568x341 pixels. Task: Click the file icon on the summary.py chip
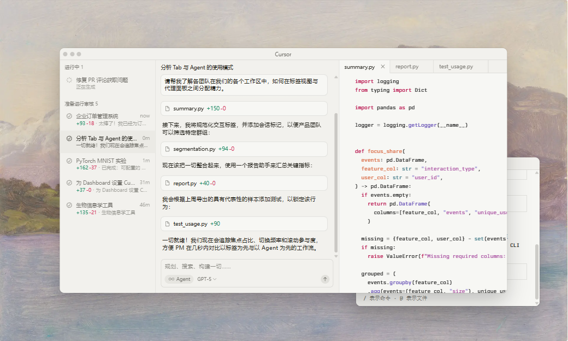pyautogui.click(x=168, y=108)
